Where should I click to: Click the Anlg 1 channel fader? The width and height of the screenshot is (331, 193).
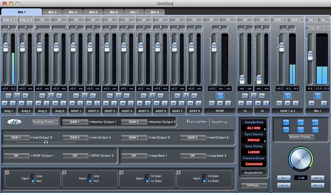[6, 47]
